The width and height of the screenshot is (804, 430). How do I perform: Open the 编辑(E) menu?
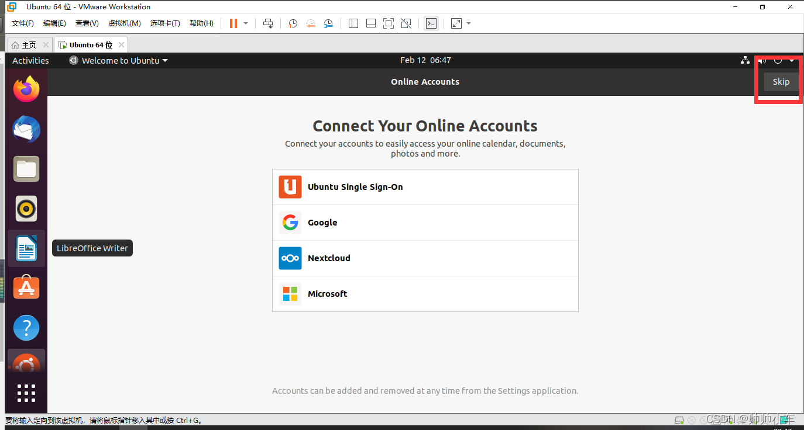54,23
